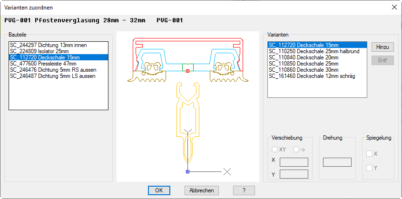Click the Hinzu button

pyautogui.click(x=382, y=47)
